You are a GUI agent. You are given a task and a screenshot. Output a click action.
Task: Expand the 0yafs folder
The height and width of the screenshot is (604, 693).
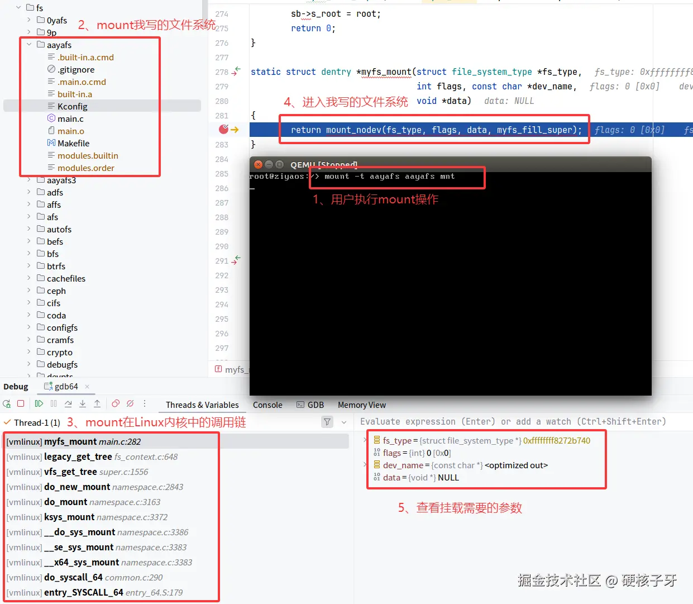point(29,20)
